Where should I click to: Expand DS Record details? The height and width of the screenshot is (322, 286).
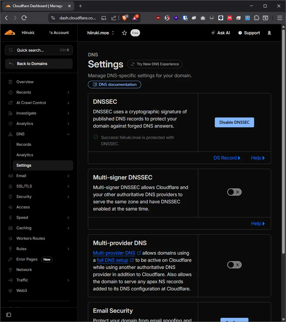(227, 158)
